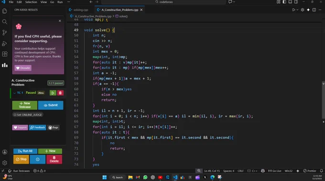Delete test case TC 1 with trash icon

[x=60, y=93]
